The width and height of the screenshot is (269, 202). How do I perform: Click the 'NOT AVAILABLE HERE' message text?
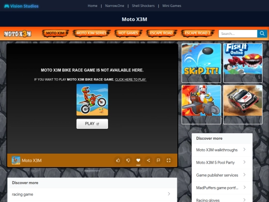pos(92,70)
